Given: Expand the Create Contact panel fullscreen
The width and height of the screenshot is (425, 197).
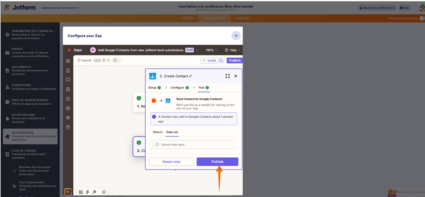Looking at the screenshot, I should pyautogui.click(x=228, y=76).
